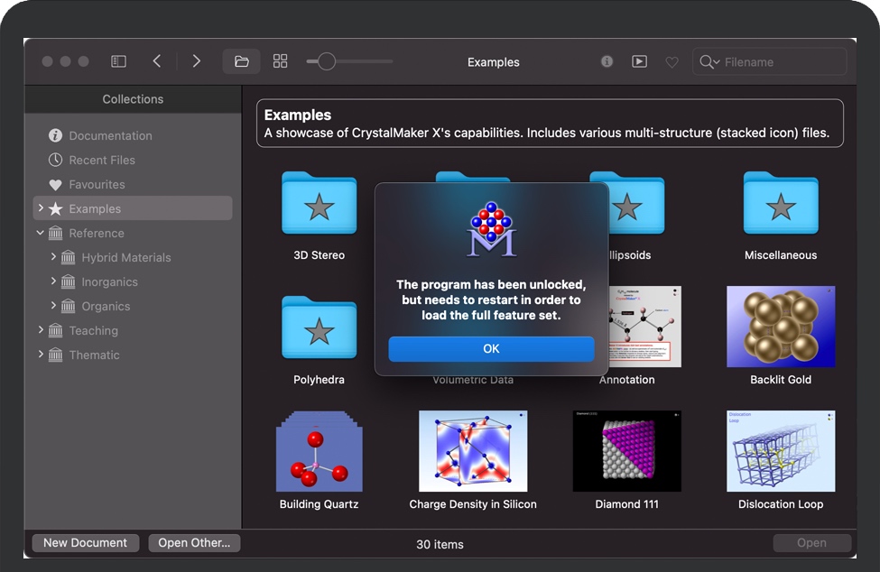The width and height of the screenshot is (880, 572).
Task: Click the New Document button
Action: [86, 543]
